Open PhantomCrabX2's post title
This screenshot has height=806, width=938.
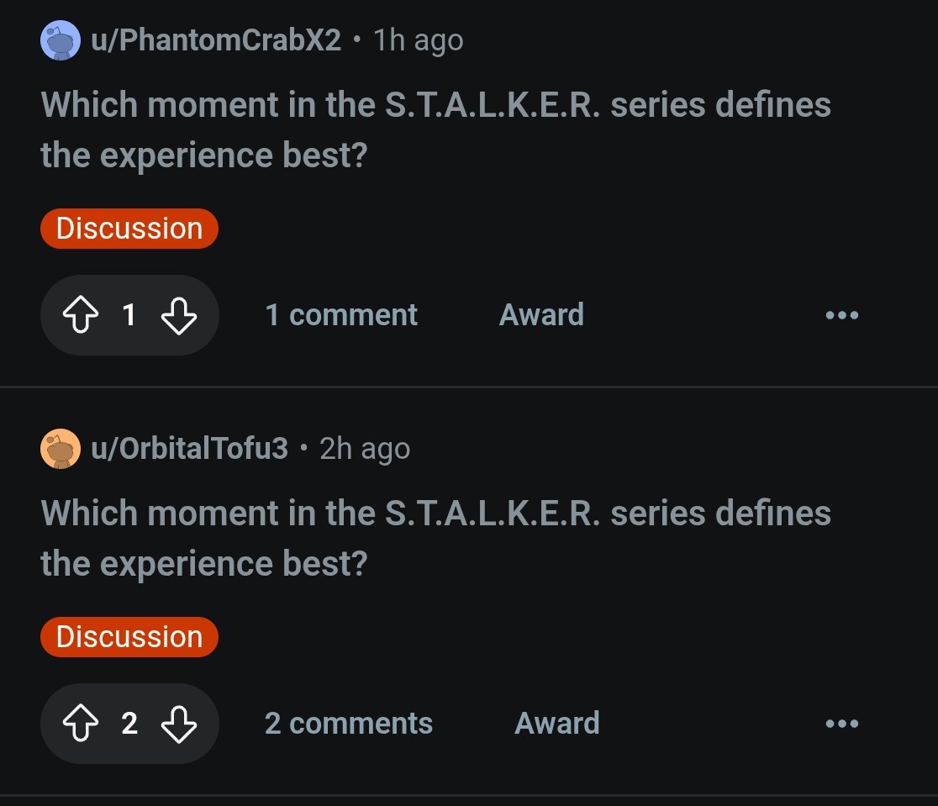click(x=435, y=129)
